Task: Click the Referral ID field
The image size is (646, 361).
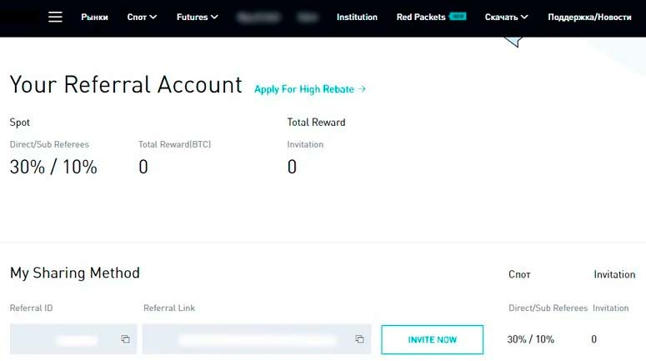Action: 65,339
